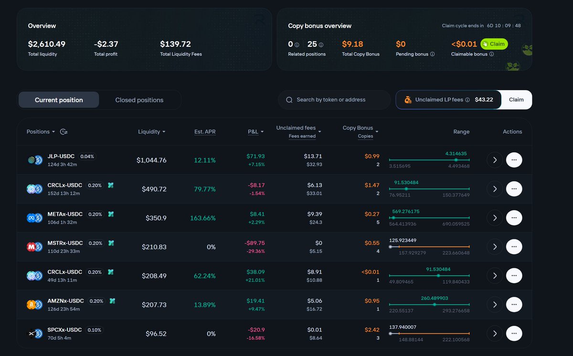Screen dimensions: 573x356
Task: Click the $1,044.76 liquidity value
Action: tap(151, 160)
